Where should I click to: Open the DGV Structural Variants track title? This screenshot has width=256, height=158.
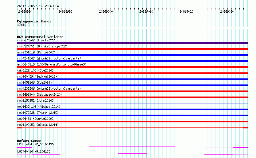click(x=40, y=37)
